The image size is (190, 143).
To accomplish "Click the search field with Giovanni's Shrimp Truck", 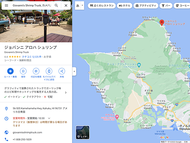I will coord(32,6).
